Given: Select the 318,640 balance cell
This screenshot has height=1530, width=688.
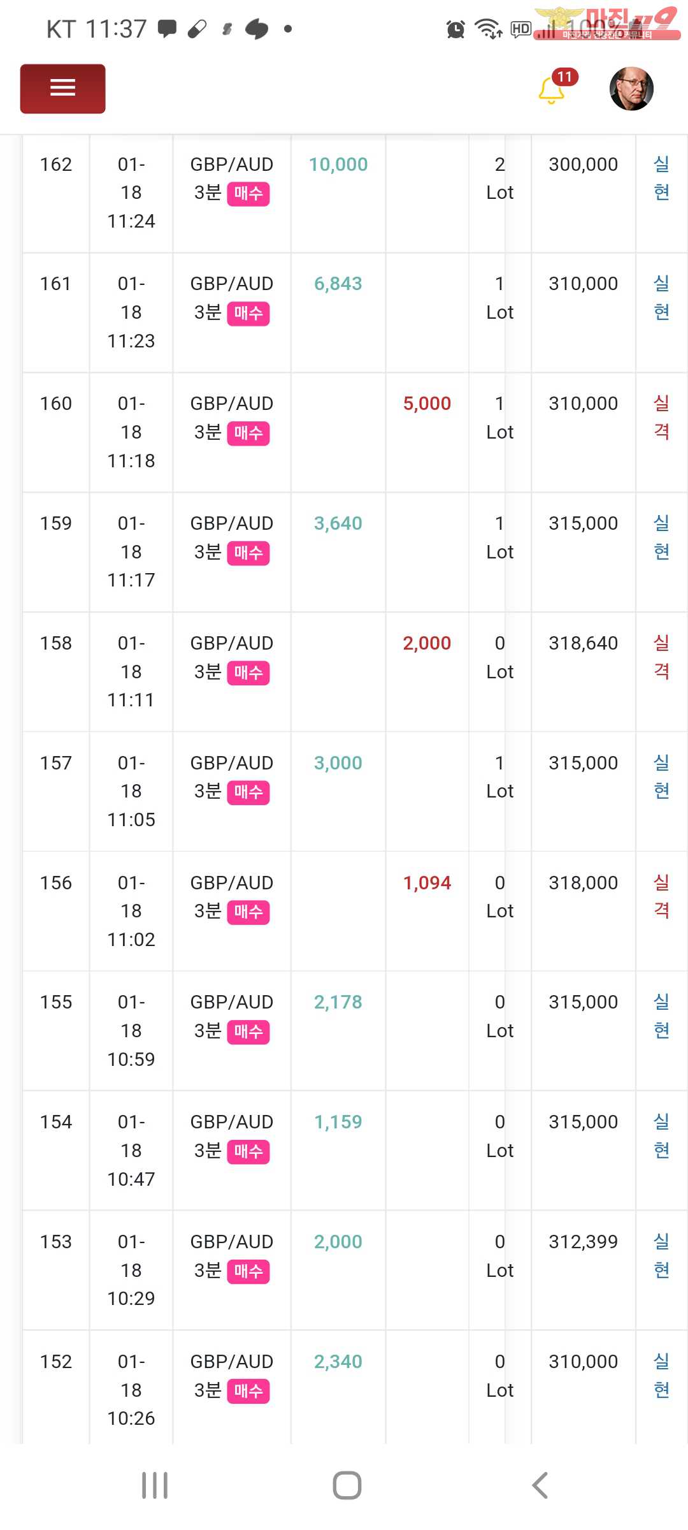Looking at the screenshot, I should [x=583, y=643].
